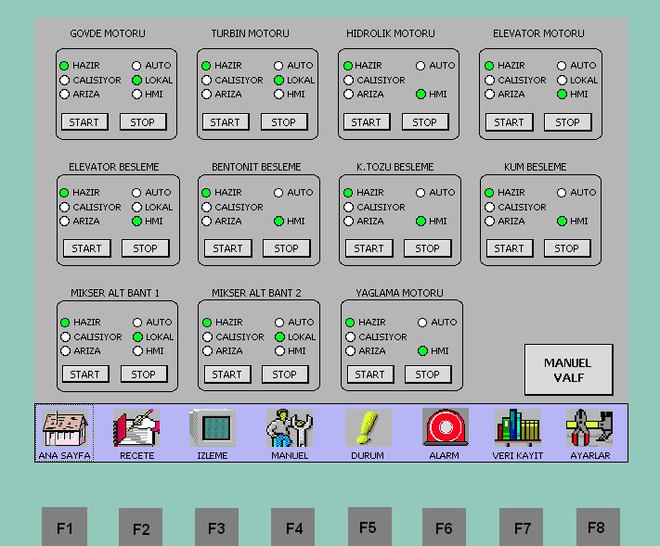Stop the BENTONIT BESLEME feeder
This screenshot has height=546, width=660.
click(x=287, y=248)
